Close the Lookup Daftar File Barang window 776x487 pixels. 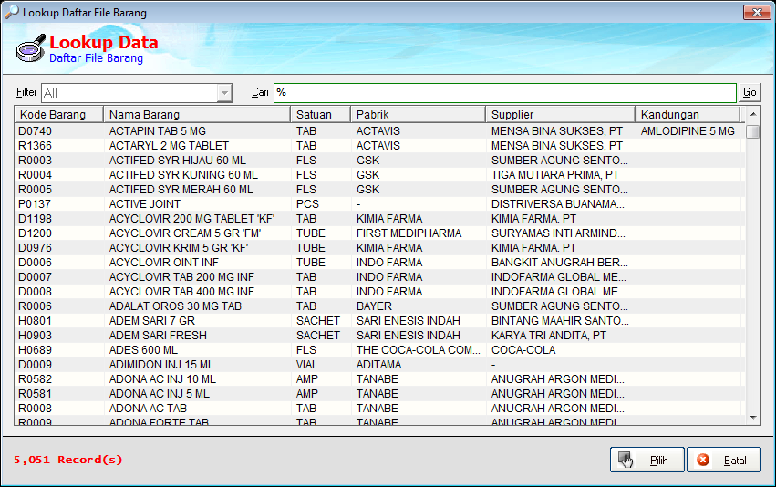click(x=757, y=13)
